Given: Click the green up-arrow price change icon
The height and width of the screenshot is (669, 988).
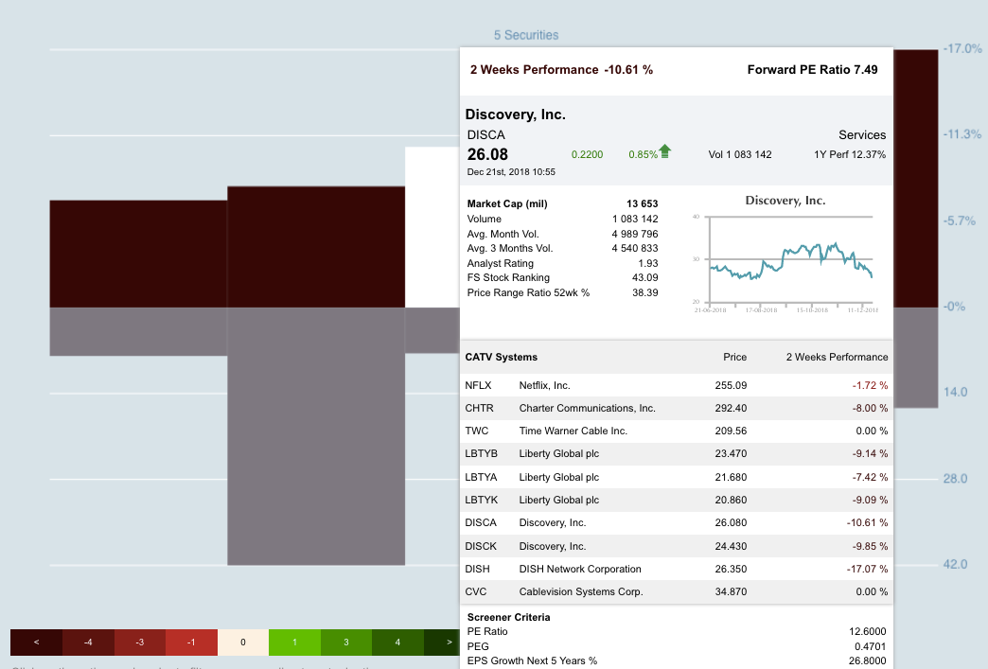Looking at the screenshot, I should coord(664,151).
